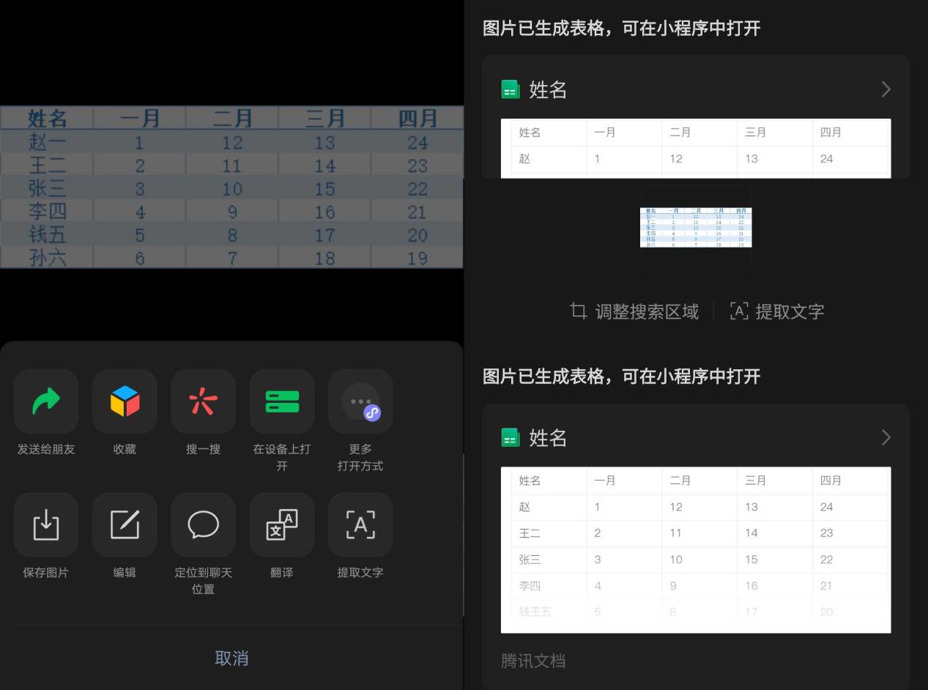Image resolution: width=928 pixels, height=690 pixels.
Task: Open the 编辑 edit tool
Action: [125, 524]
